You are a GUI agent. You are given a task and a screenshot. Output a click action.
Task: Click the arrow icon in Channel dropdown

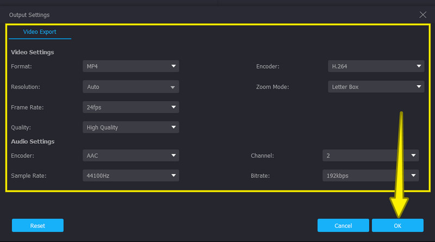pos(414,155)
